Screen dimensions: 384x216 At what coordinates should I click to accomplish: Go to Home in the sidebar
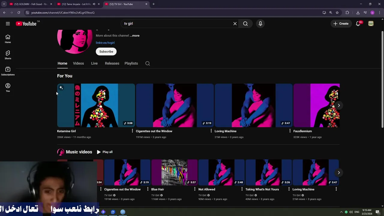[8, 39]
